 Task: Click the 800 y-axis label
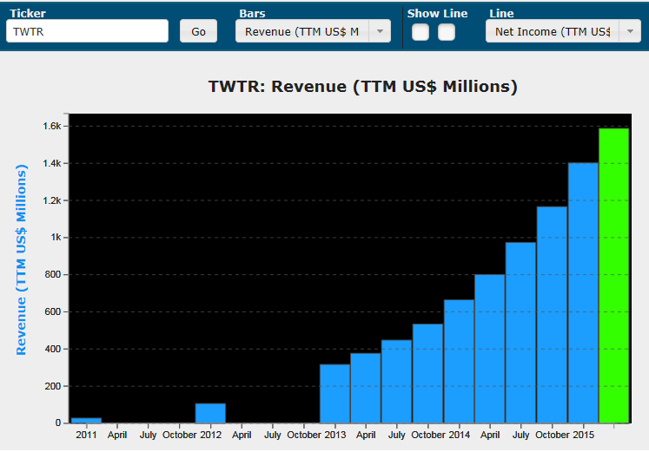click(53, 274)
